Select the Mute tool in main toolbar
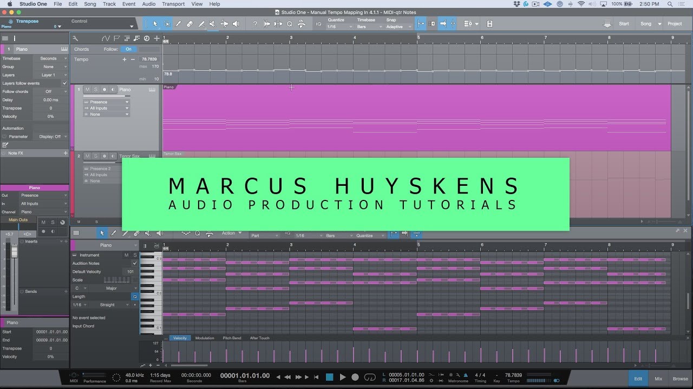 [x=213, y=24]
